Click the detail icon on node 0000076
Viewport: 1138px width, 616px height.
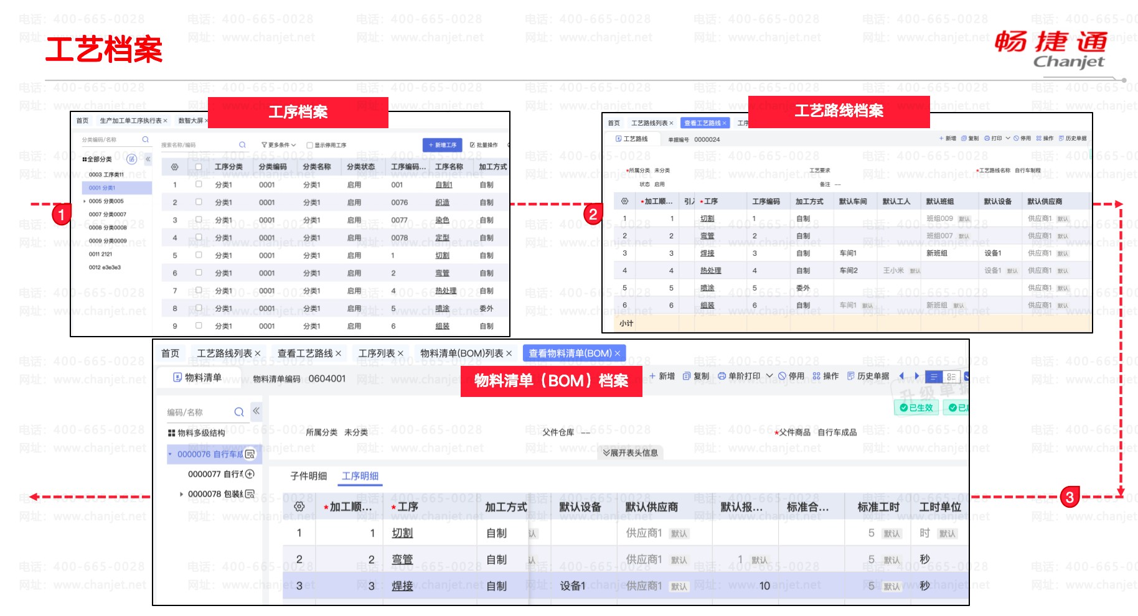tap(250, 454)
